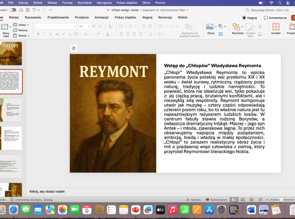Toggle the autosave switch
The height and width of the screenshot is (219, 295).
[13, 10]
